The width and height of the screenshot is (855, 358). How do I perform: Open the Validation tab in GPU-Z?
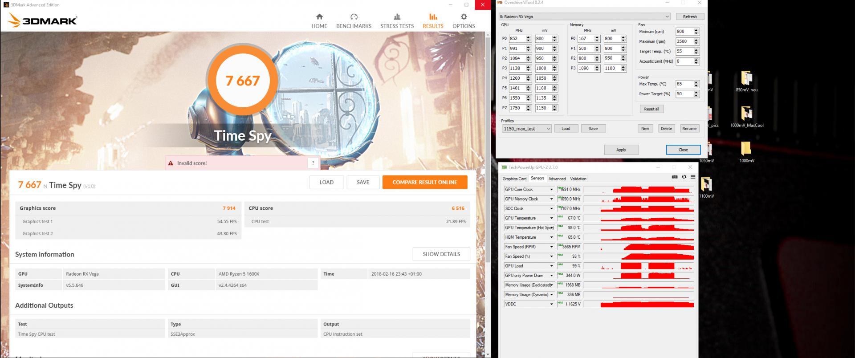578,179
